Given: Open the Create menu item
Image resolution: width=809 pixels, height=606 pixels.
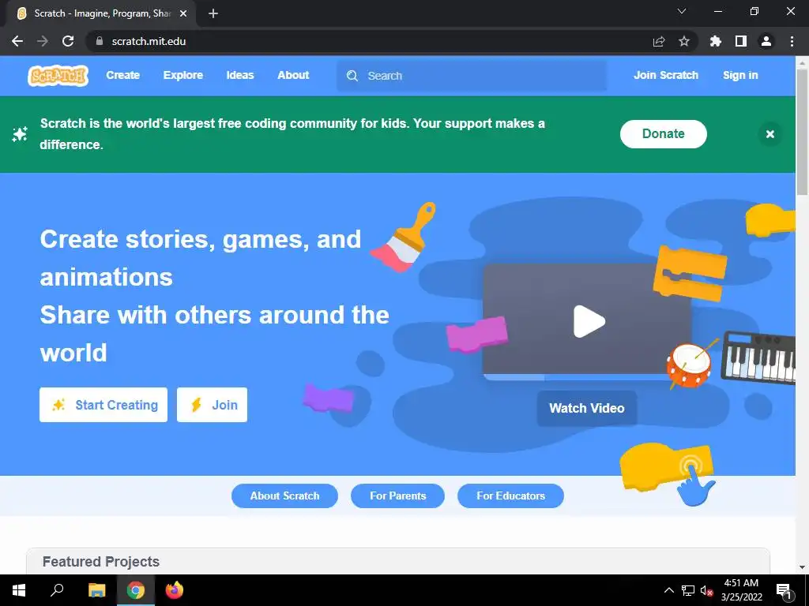Looking at the screenshot, I should click(122, 75).
